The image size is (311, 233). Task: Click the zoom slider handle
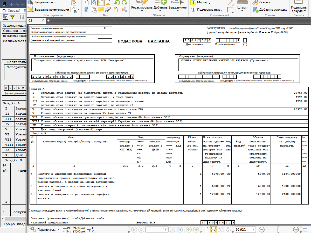pos(279,230)
